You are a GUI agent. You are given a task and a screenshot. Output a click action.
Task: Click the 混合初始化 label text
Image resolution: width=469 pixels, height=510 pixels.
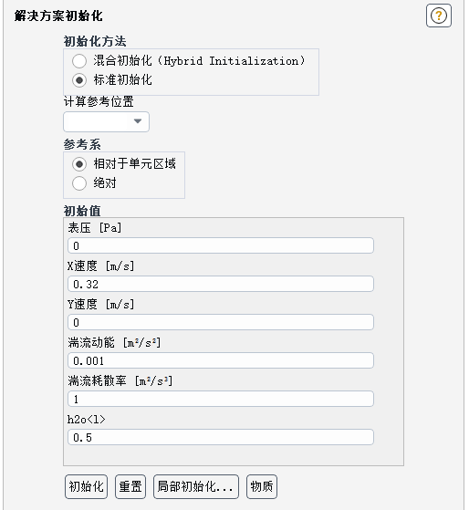coord(122,61)
